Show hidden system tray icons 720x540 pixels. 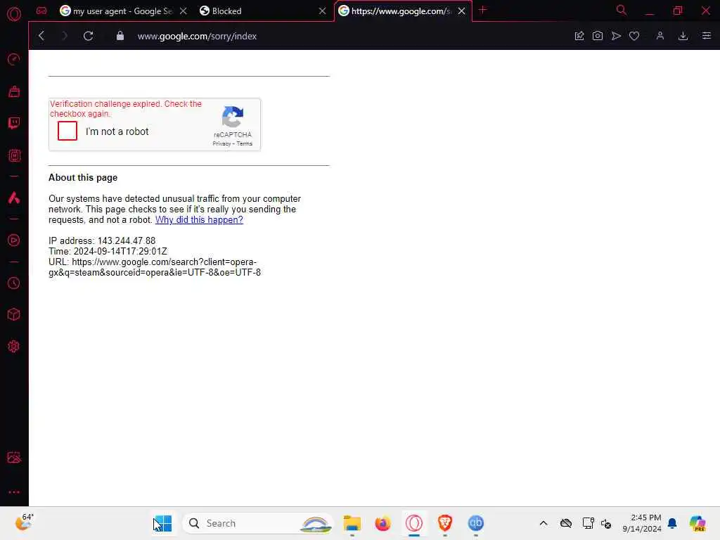pos(544,523)
